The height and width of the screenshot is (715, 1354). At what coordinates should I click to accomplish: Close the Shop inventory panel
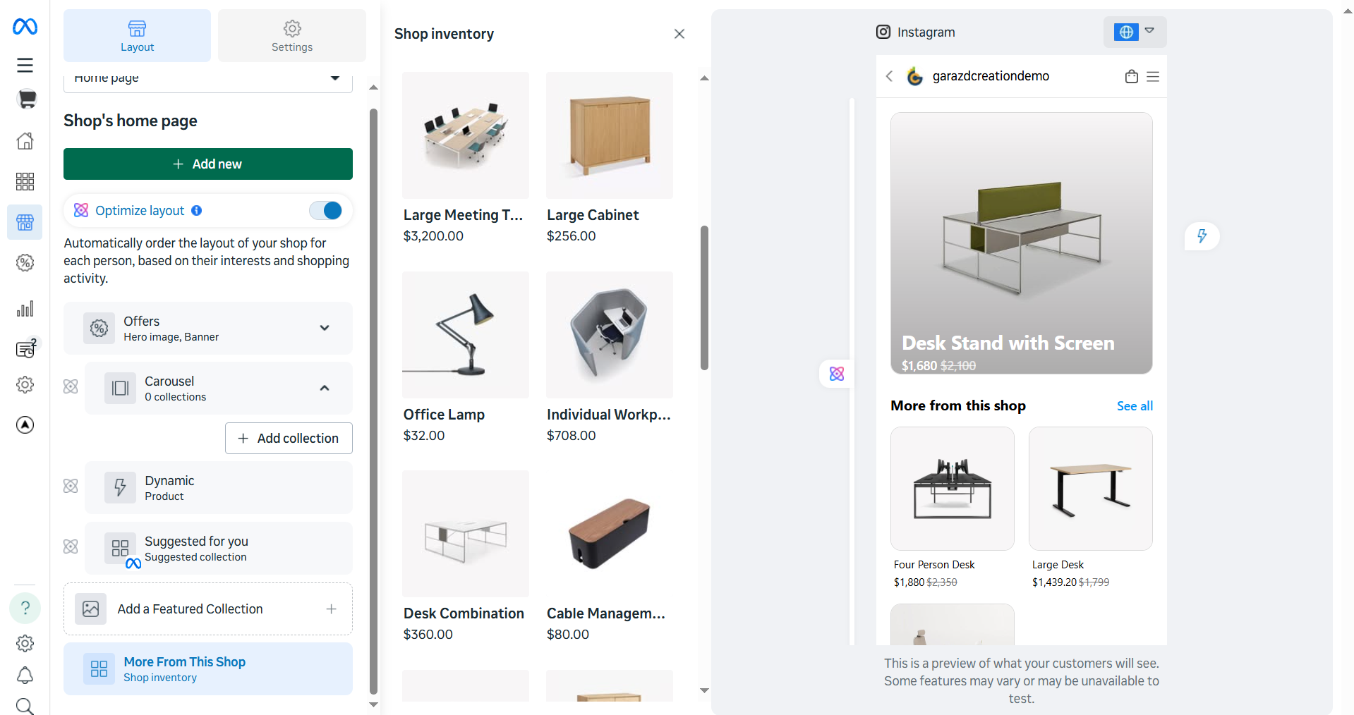(679, 34)
